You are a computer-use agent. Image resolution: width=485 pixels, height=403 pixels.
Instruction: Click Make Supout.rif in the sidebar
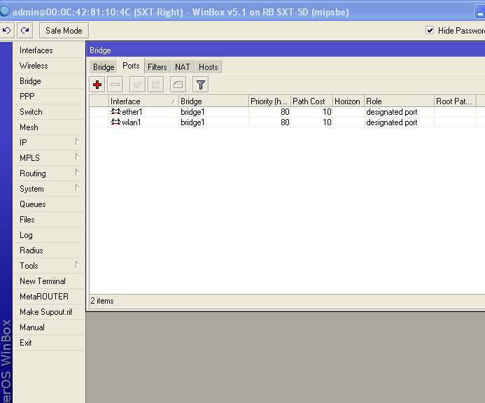click(x=49, y=312)
